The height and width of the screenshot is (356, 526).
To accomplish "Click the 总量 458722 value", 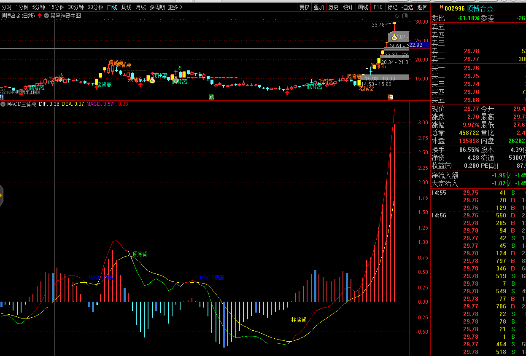I will (x=469, y=133).
